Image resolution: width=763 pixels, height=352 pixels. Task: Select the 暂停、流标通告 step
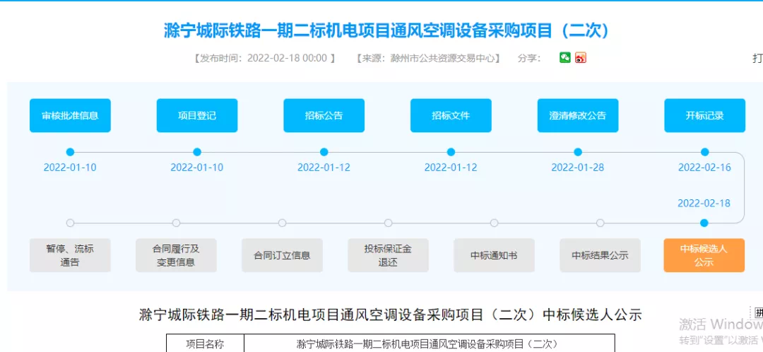70,255
